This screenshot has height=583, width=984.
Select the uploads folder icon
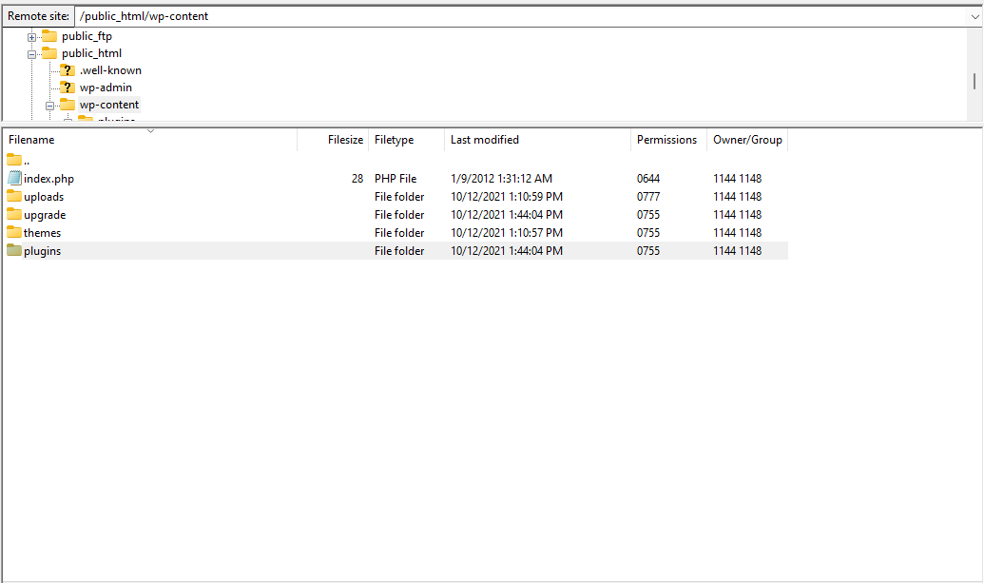(14, 196)
